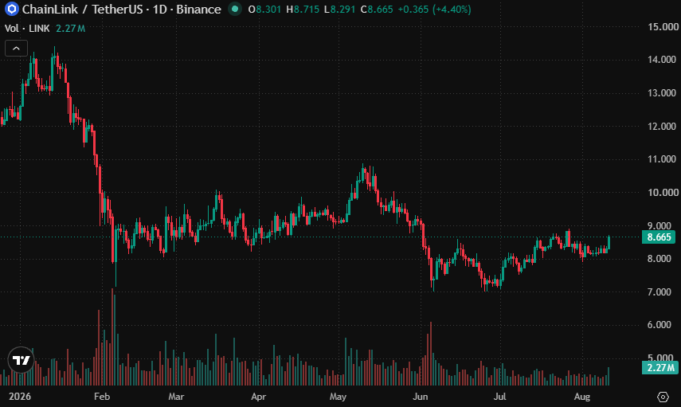The height and width of the screenshot is (407, 681).
Task: Click the 7.000 price axis label
Action: [x=659, y=292]
